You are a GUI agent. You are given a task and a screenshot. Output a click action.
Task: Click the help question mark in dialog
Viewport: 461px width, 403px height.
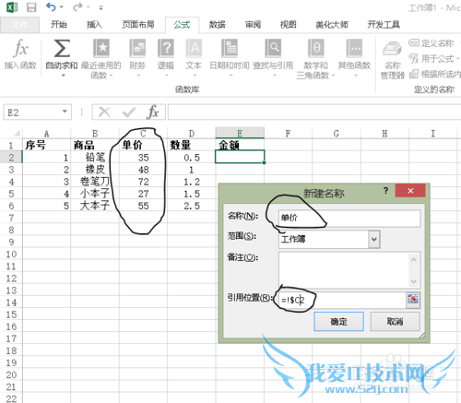[385, 191]
